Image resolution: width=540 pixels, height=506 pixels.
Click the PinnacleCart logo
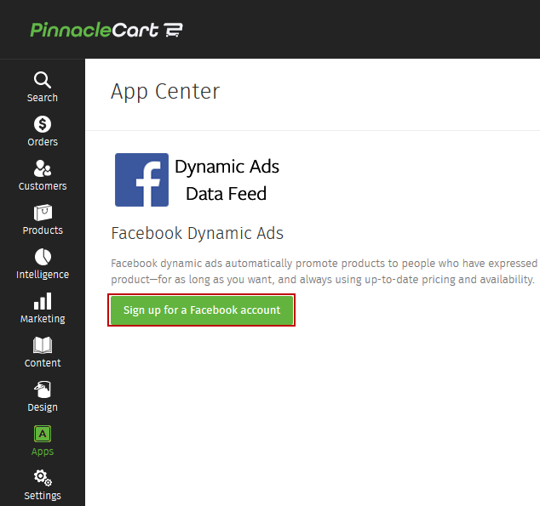coord(106,30)
